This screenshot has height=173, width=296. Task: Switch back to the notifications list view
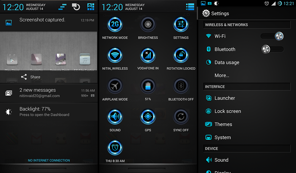tap(190, 7)
